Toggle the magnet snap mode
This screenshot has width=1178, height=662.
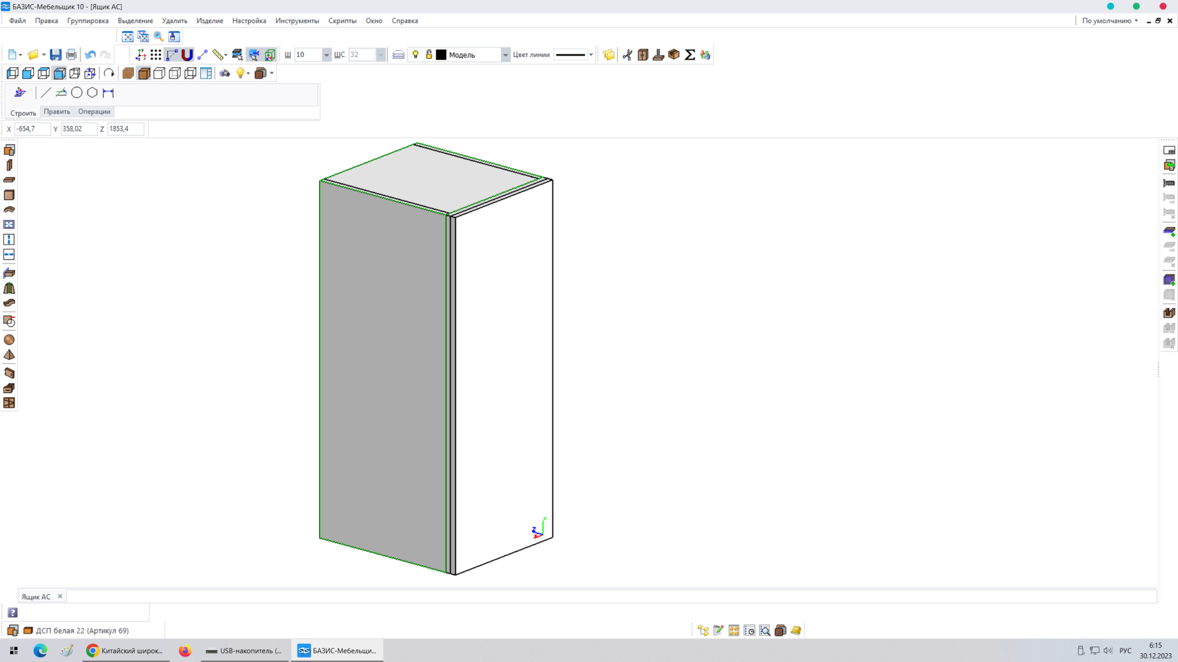click(x=187, y=55)
